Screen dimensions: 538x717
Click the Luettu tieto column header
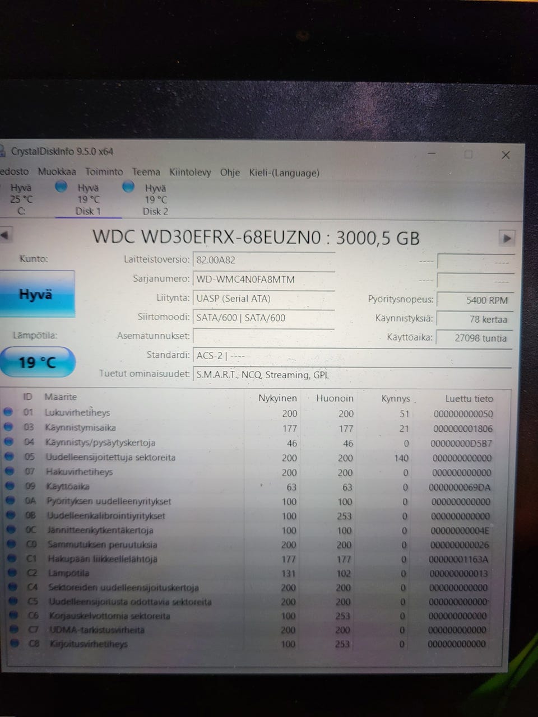(469, 399)
